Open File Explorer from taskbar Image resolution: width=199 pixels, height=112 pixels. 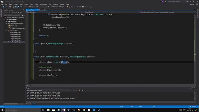tap(49, 110)
